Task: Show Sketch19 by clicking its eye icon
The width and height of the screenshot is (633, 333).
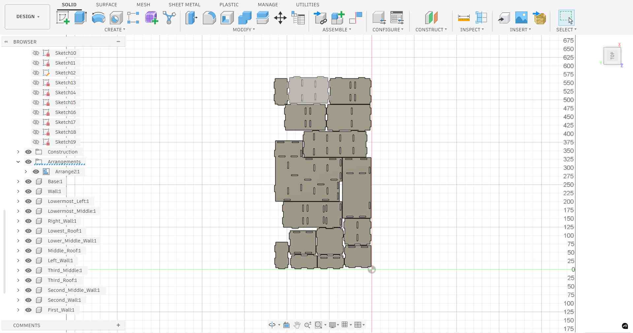Action: click(36, 142)
